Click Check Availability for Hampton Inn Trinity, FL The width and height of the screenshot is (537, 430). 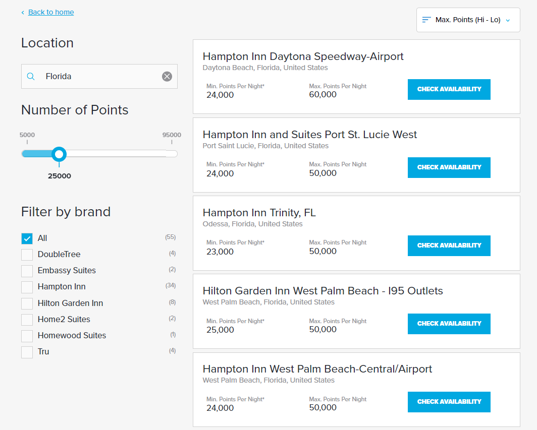(x=449, y=245)
